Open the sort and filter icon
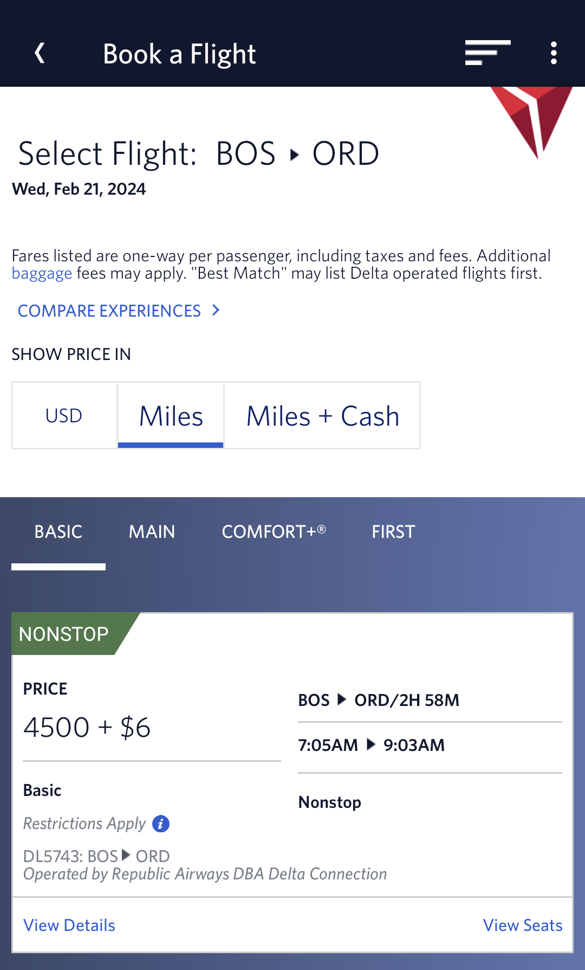This screenshot has height=970, width=585. [487, 53]
